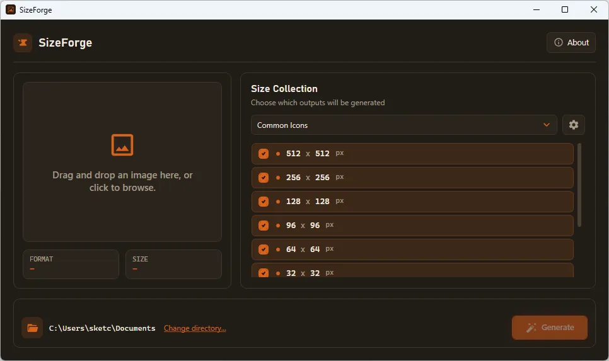This screenshot has height=361, width=609.
Task: Uncheck the 256 x 256 size
Action: pyautogui.click(x=264, y=178)
